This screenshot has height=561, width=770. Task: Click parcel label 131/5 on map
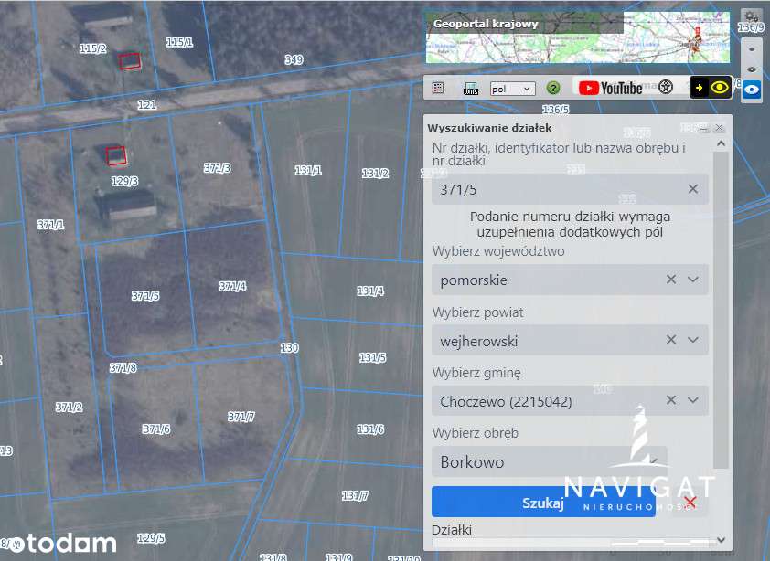point(372,357)
